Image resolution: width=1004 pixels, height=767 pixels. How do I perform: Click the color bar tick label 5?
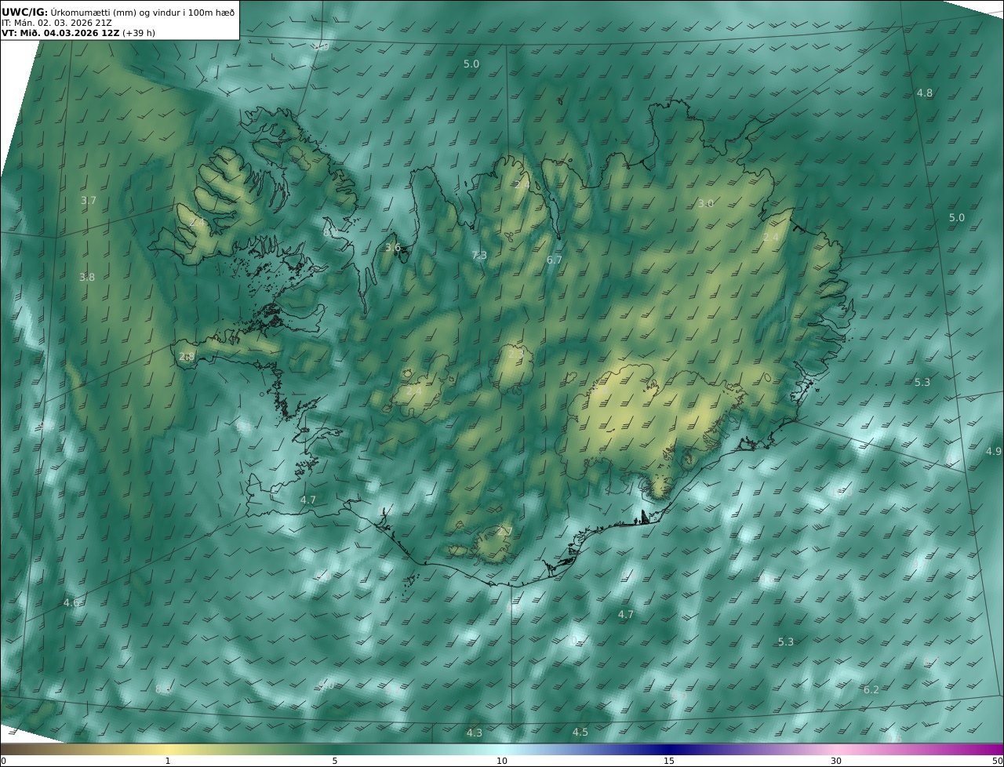click(x=335, y=761)
